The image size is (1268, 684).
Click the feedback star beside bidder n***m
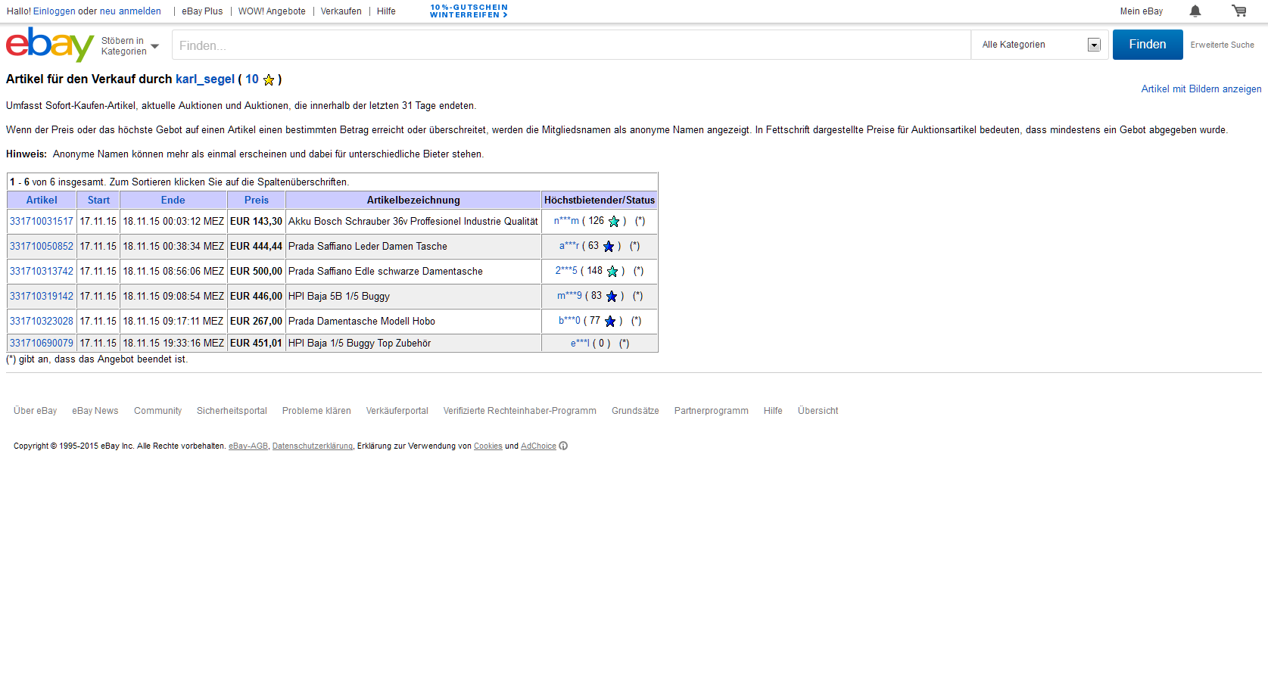pyautogui.click(x=614, y=222)
